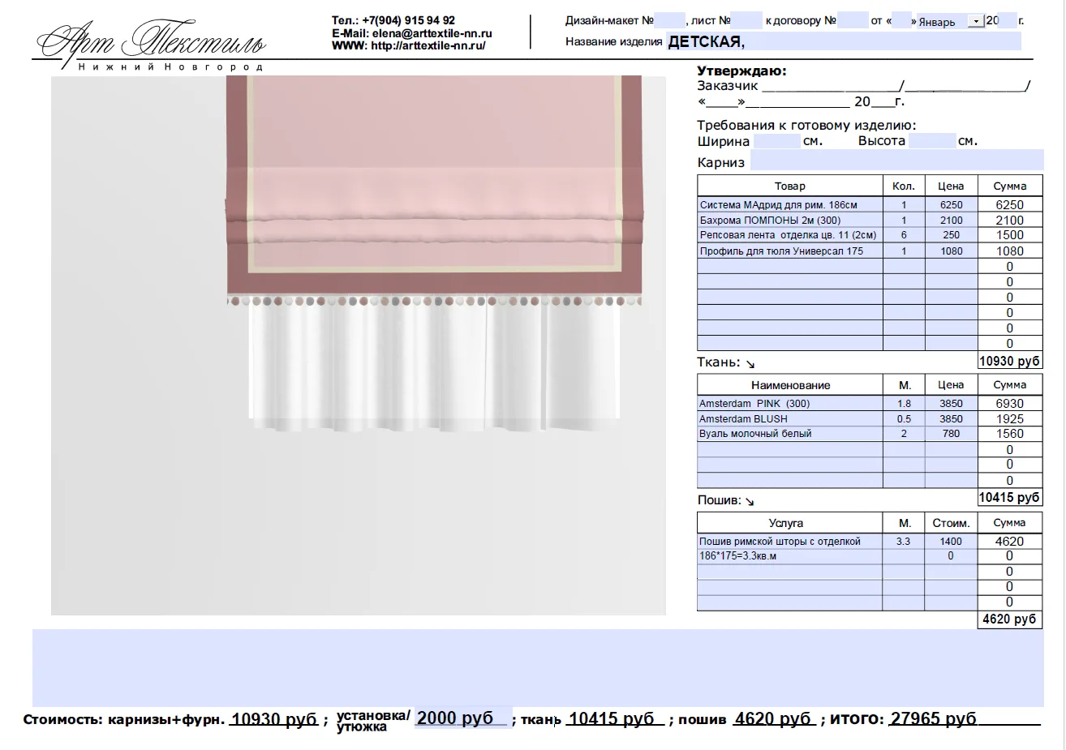This screenshot has width=1066, height=750.
Task: Click the Наименование column header
Action: [x=789, y=385]
